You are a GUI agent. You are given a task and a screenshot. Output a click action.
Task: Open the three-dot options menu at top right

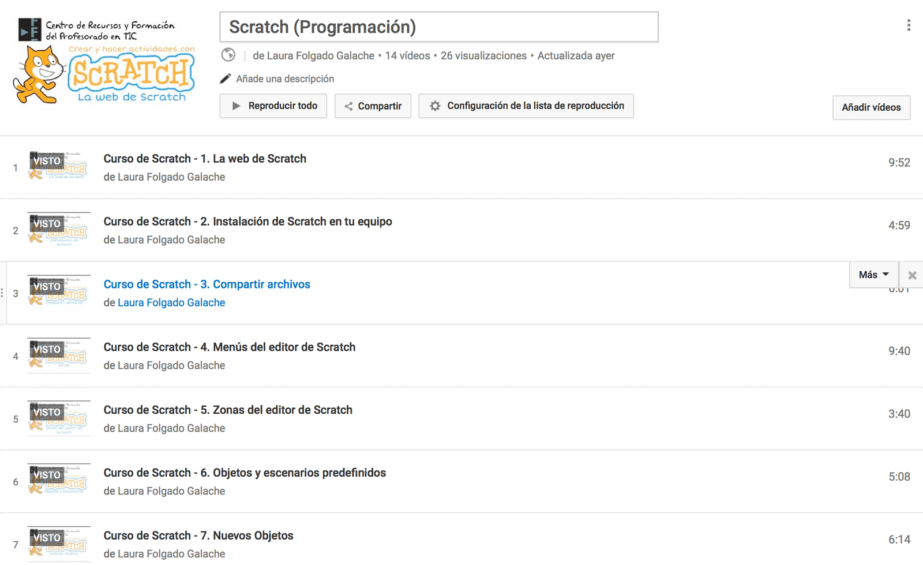(x=909, y=25)
